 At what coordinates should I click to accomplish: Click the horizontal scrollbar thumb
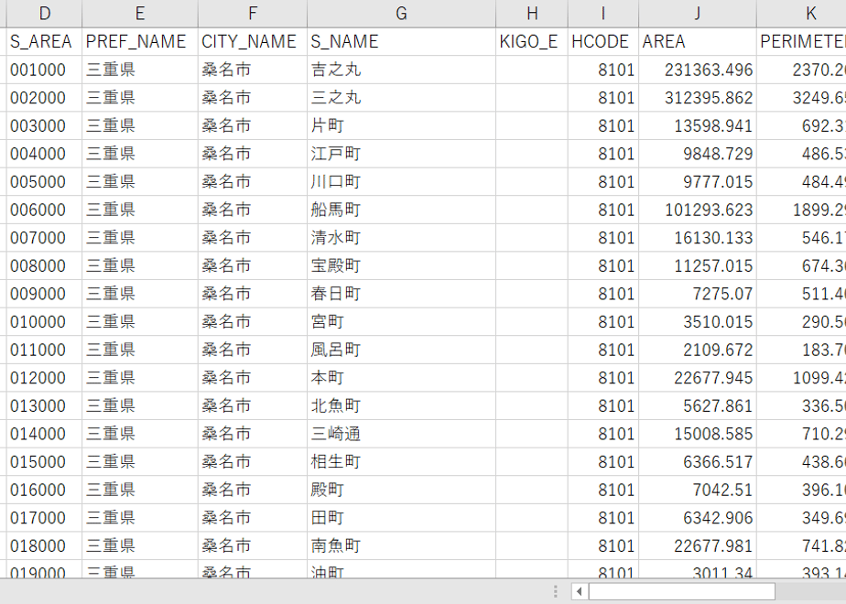681,591
